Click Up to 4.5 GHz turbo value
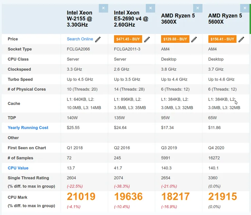 pos(80,79)
